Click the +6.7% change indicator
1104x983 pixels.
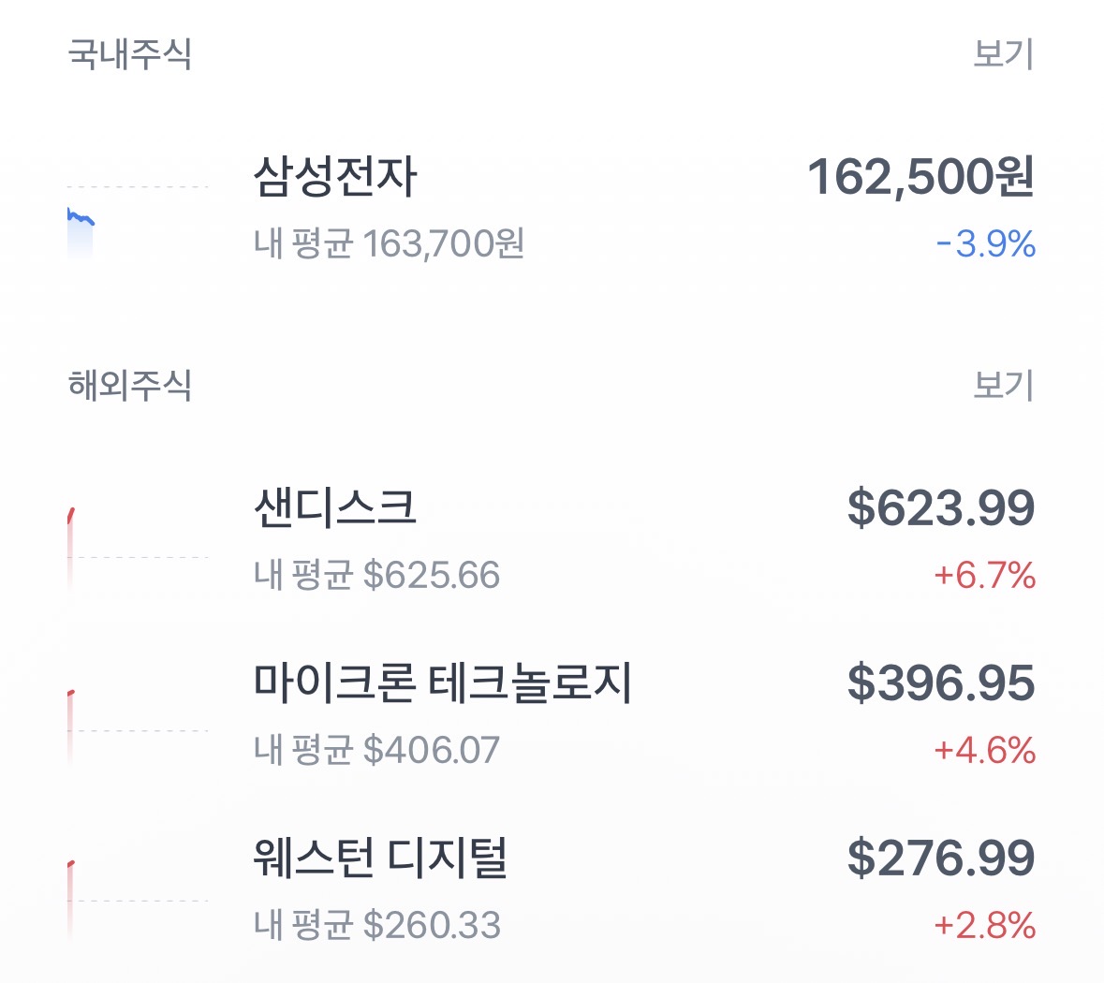pyautogui.click(x=984, y=576)
